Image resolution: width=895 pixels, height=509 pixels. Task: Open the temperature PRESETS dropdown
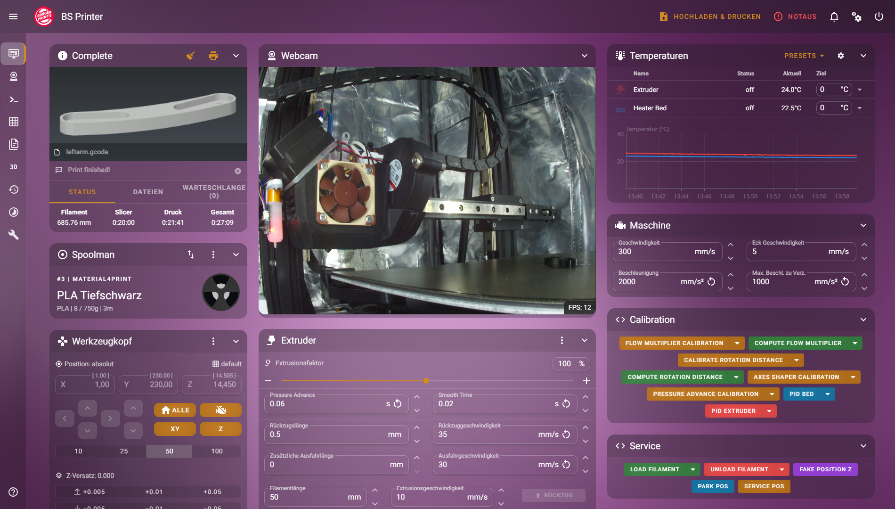[x=804, y=56]
